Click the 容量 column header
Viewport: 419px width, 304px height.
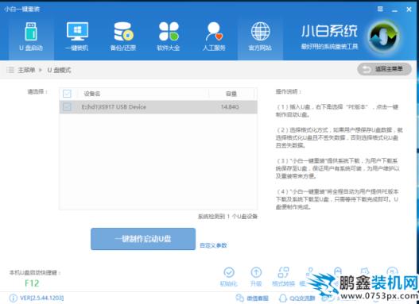point(231,94)
